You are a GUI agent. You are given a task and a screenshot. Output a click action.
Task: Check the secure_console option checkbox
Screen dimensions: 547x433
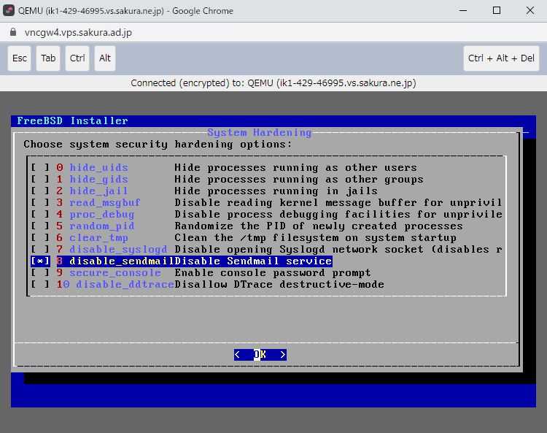point(40,272)
